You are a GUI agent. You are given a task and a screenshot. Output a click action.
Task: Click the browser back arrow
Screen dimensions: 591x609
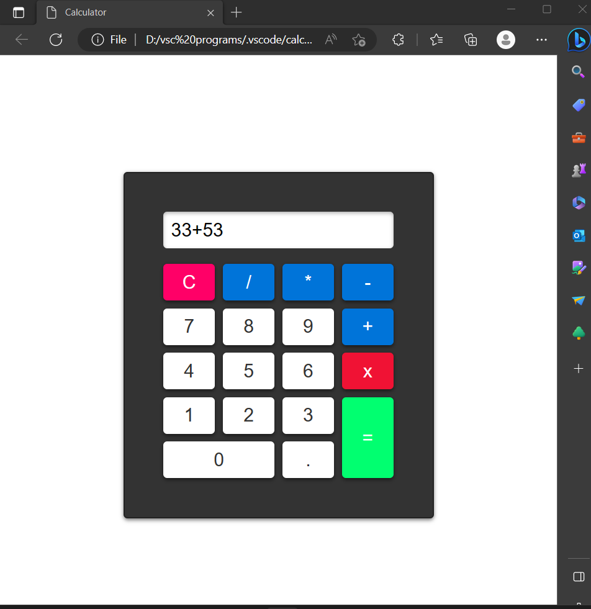[x=22, y=40]
